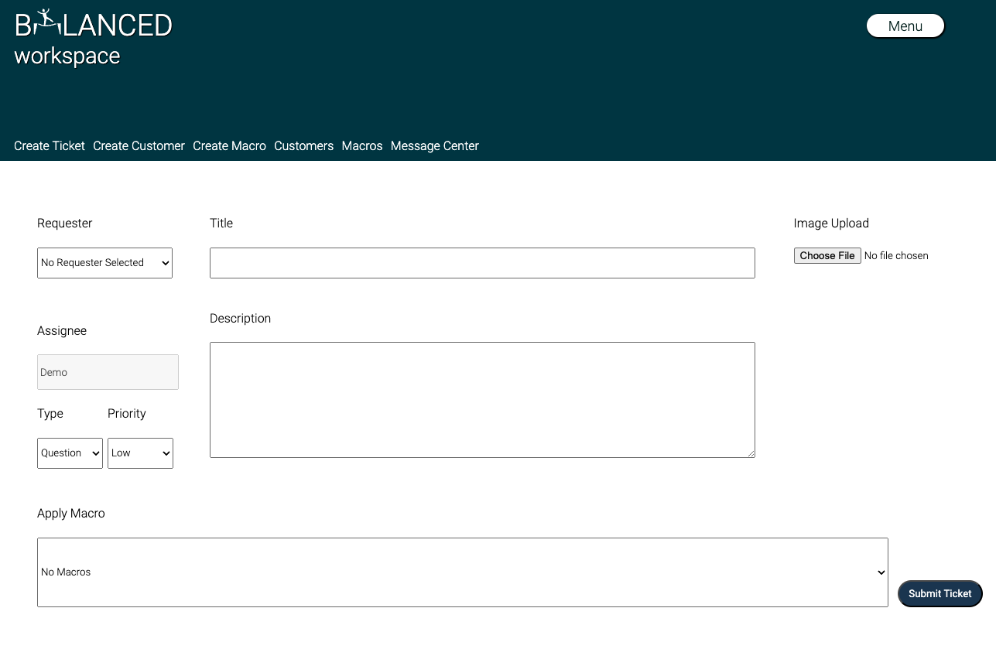Submit the ticket
Viewport: 996px width, 649px height.
pos(940,593)
